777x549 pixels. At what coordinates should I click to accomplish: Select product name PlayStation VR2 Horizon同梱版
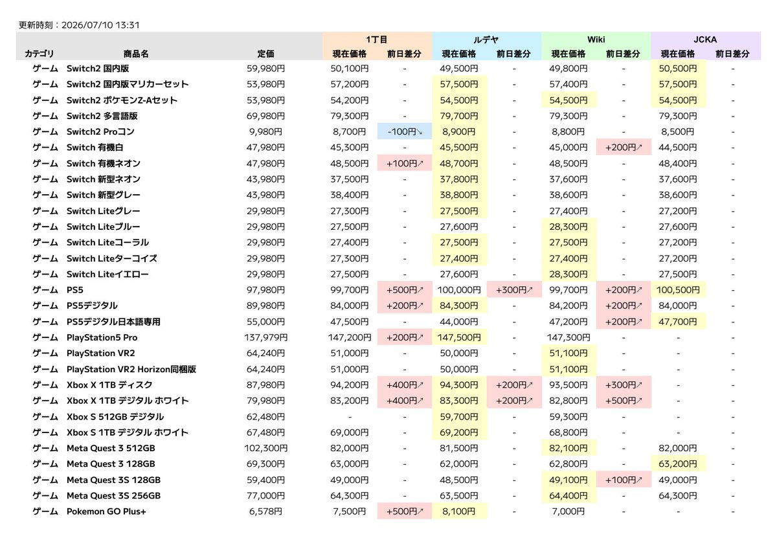click(x=131, y=369)
